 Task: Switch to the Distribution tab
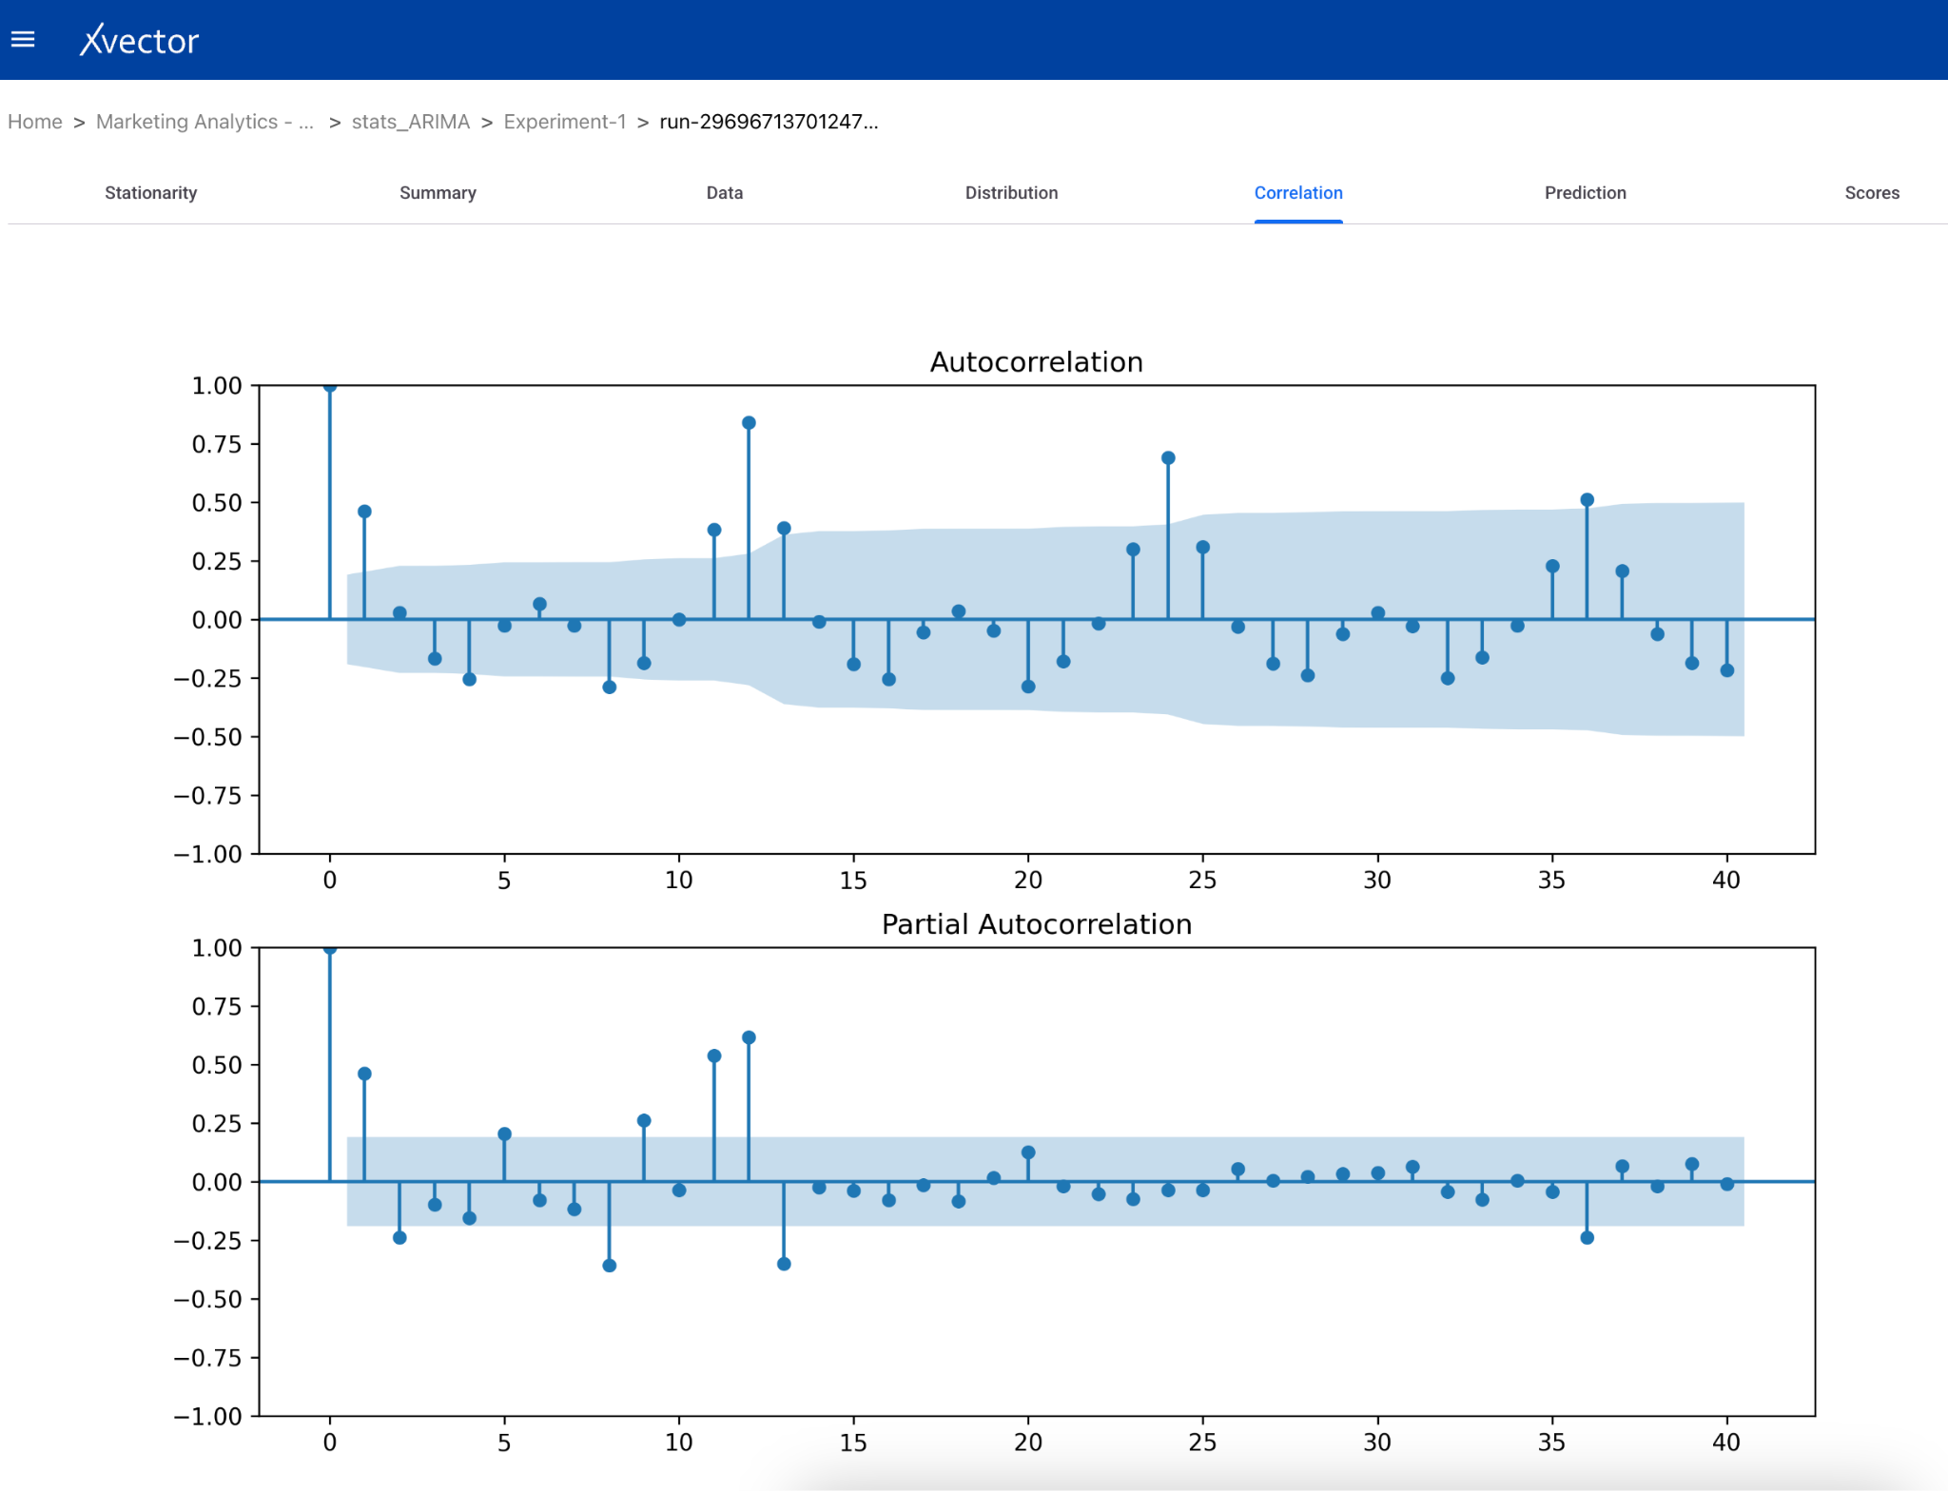1011,193
